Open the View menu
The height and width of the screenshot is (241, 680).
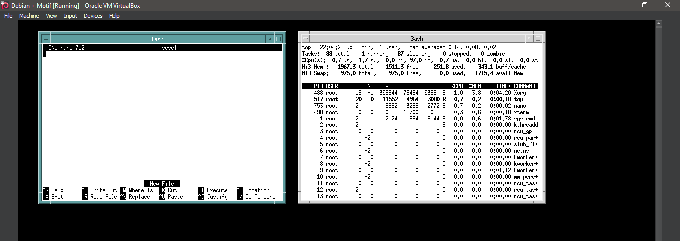click(x=51, y=16)
